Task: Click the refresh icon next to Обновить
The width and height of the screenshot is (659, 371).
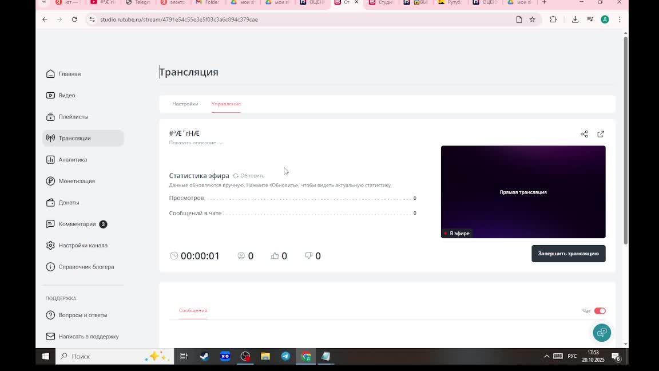Action: coord(236,176)
